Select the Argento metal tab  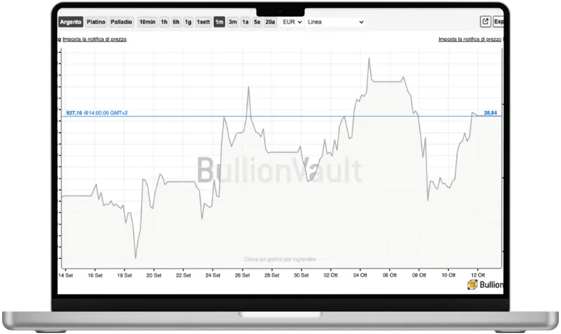coord(71,22)
